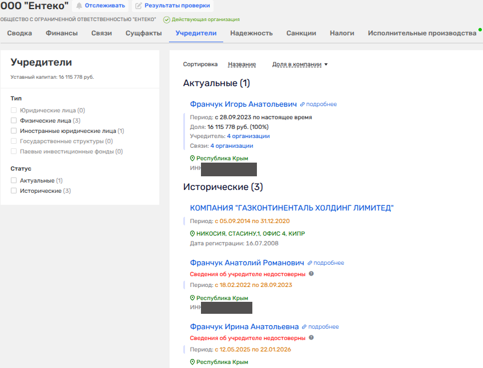Click the period с 05.09.2014 по 31.12.2020
This screenshot has width=483, height=368.
point(252,221)
